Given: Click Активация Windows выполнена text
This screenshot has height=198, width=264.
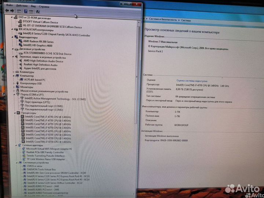Looking at the screenshot, I should coord(162,136).
